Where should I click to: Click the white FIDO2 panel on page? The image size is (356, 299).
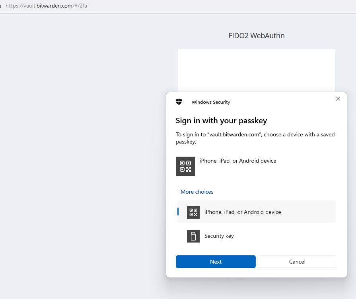coord(256,70)
